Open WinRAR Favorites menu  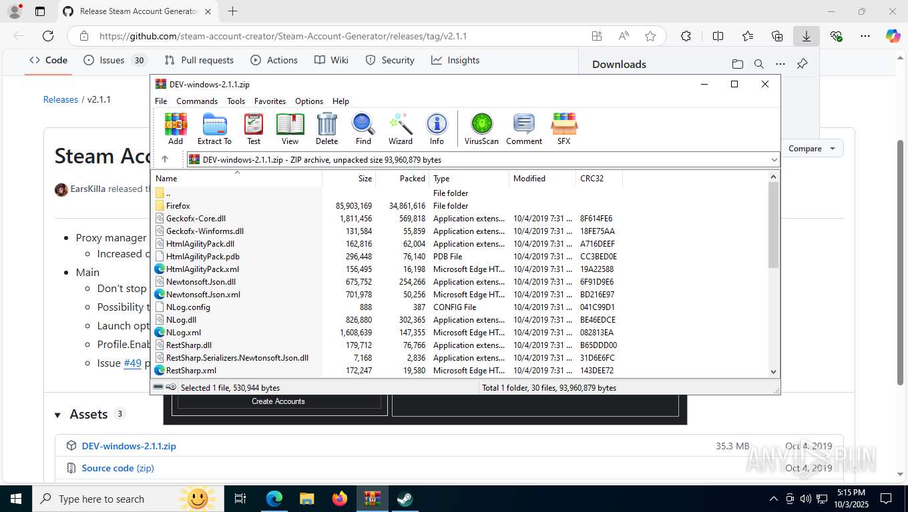270,101
